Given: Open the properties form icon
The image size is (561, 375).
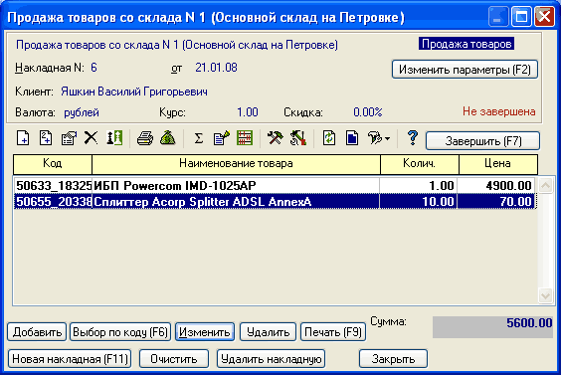Looking at the screenshot, I should (69, 138).
